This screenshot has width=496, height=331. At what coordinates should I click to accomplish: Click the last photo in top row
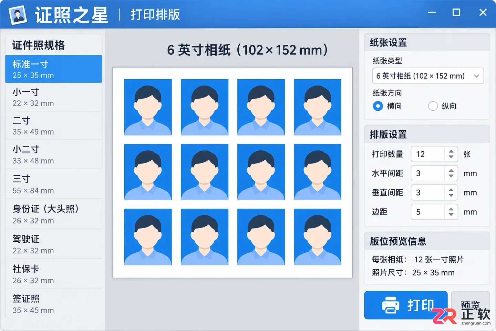pos(318,107)
